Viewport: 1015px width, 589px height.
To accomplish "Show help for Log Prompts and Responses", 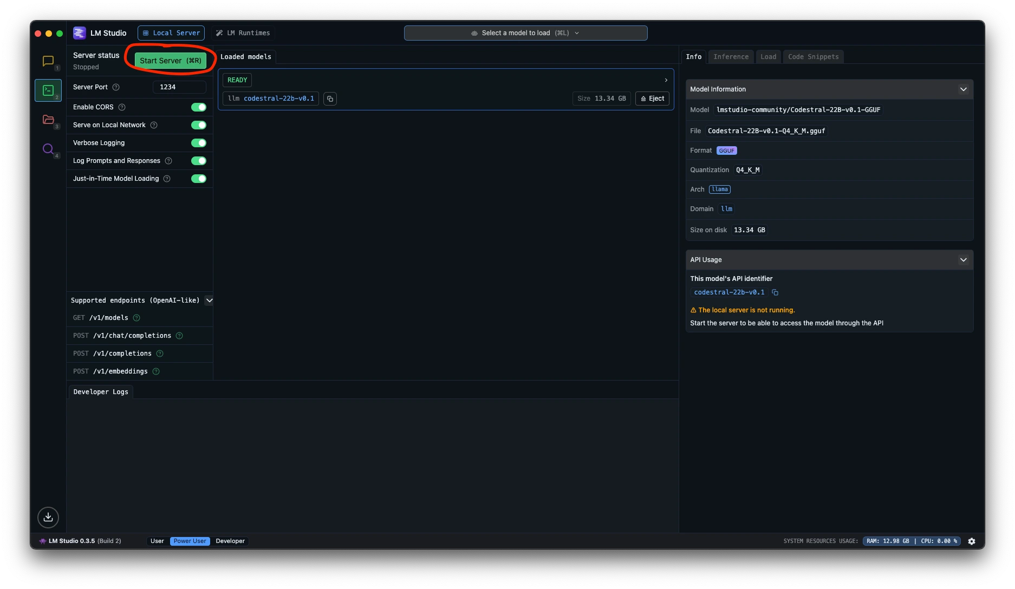I will point(168,161).
